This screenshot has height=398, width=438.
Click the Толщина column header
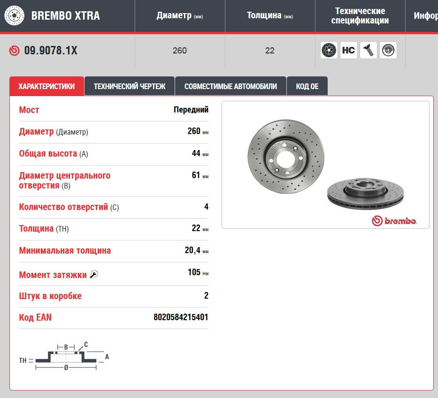click(x=270, y=15)
